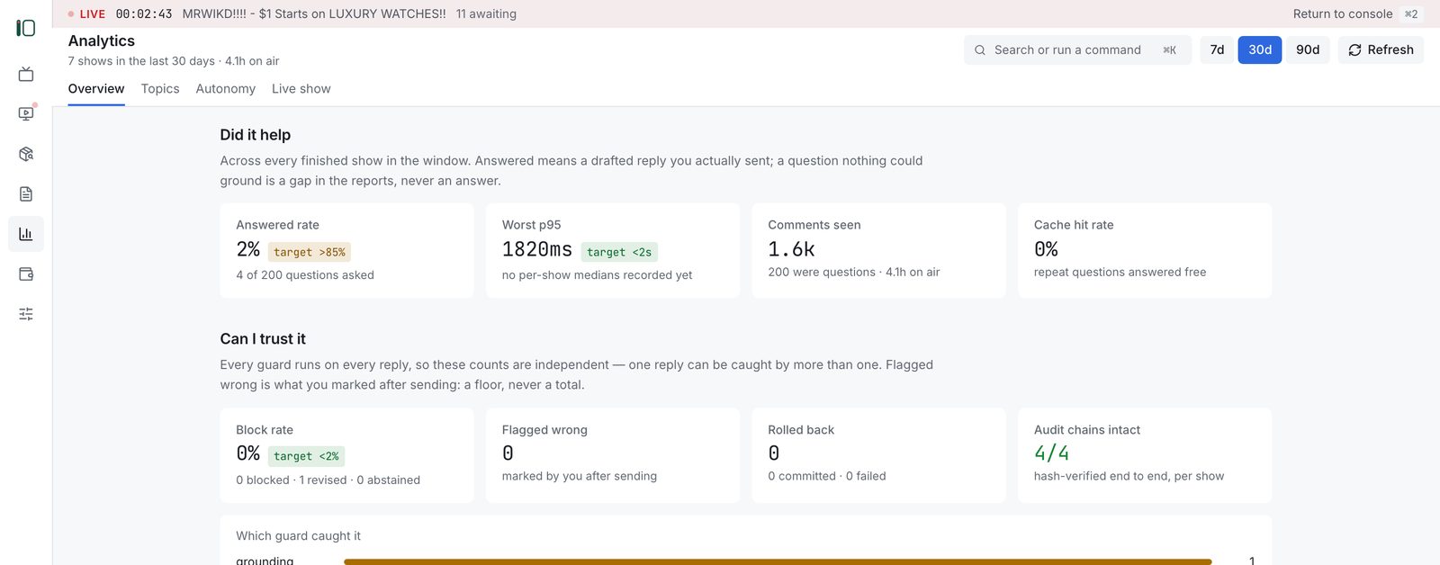
Task: Click '0 blocked · 1 revised · 0 abstained'
Action: point(328,480)
